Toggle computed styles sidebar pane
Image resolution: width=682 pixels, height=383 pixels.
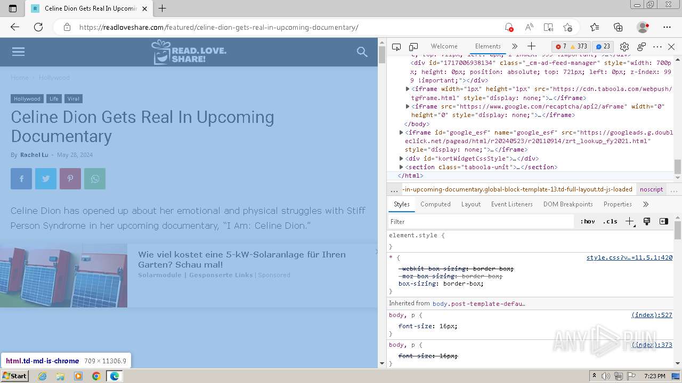[664, 222]
